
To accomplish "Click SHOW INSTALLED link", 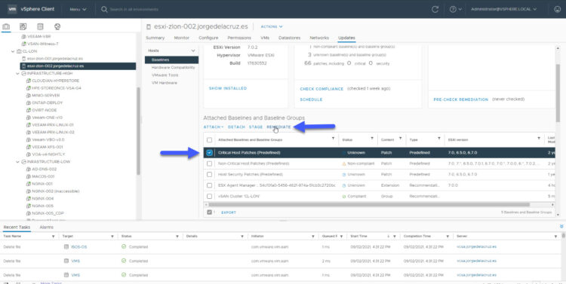I will click(228, 88).
